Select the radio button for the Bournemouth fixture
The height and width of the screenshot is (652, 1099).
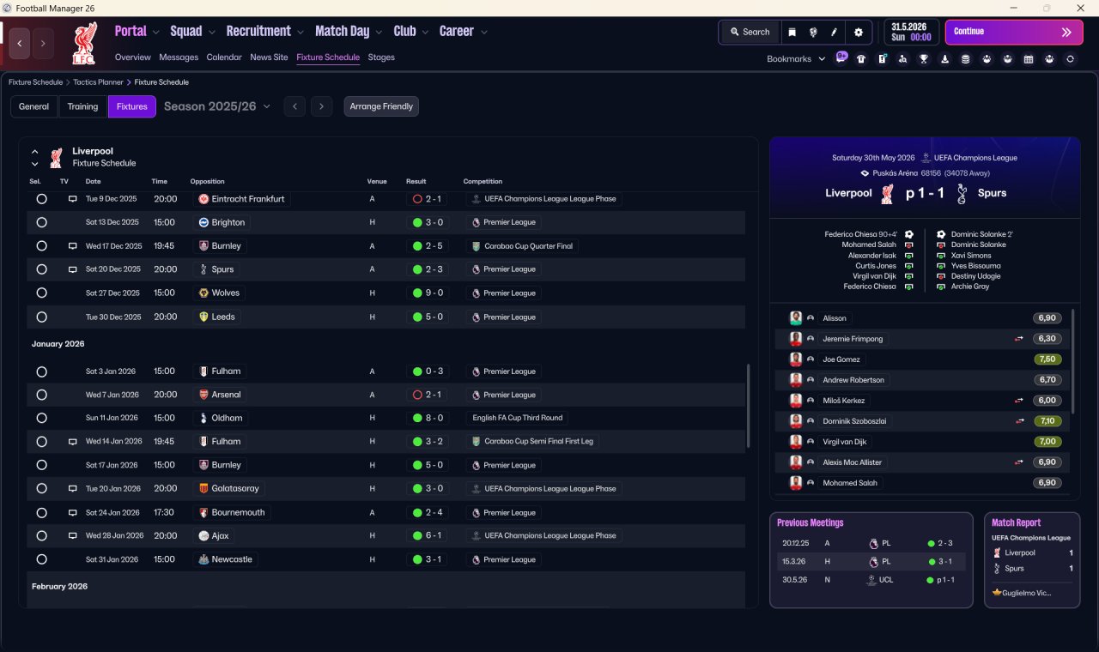point(41,512)
